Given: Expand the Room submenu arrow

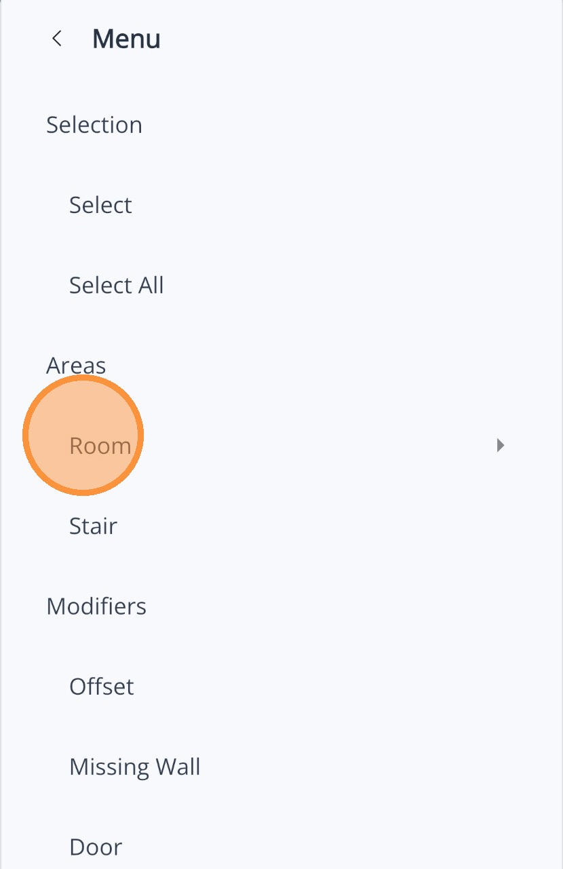Looking at the screenshot, I should click(x=501, y=446).
